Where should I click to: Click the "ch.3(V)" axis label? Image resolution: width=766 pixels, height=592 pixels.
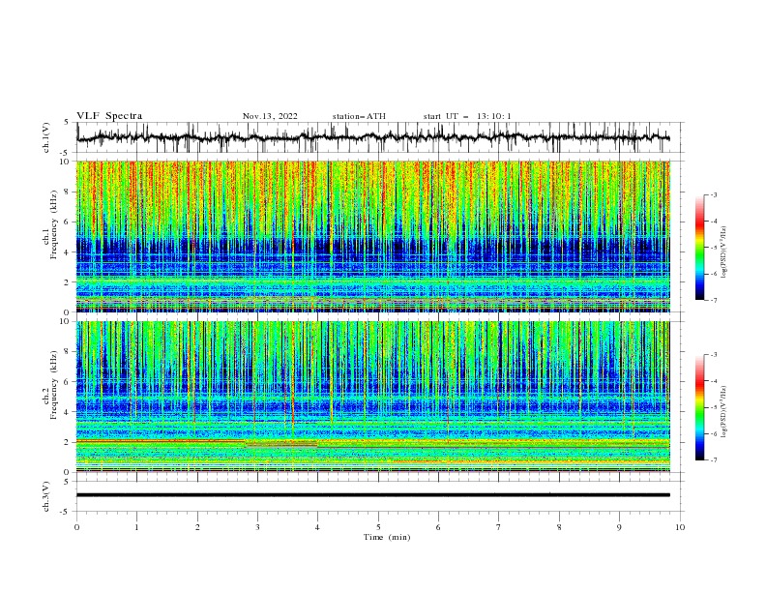(x=46, y=496)
